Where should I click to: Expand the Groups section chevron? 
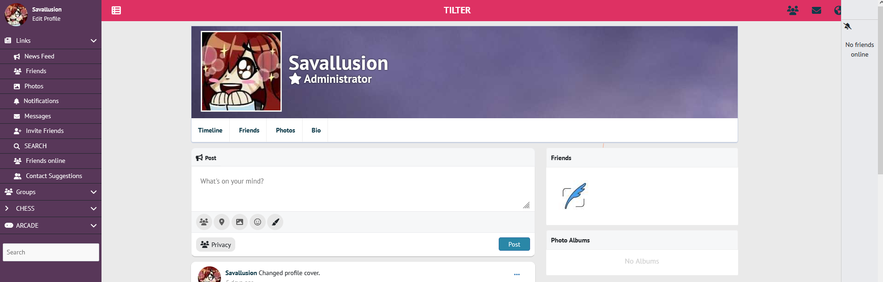(94, 192)
